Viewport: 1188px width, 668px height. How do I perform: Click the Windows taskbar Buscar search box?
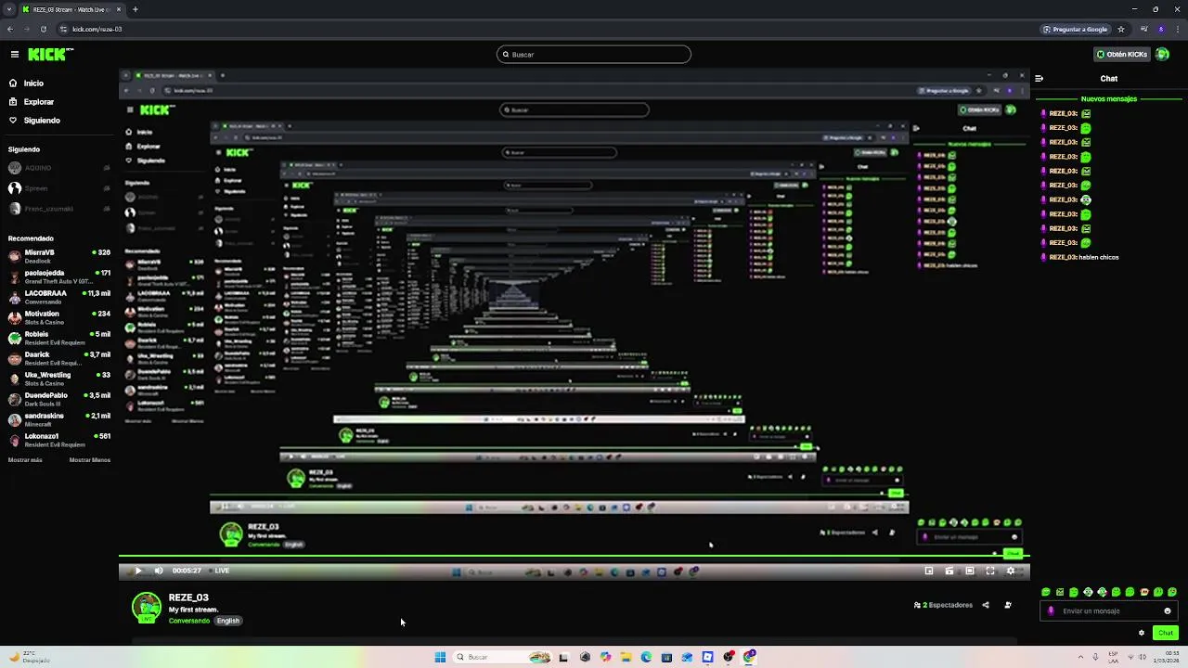pos(502,657)
